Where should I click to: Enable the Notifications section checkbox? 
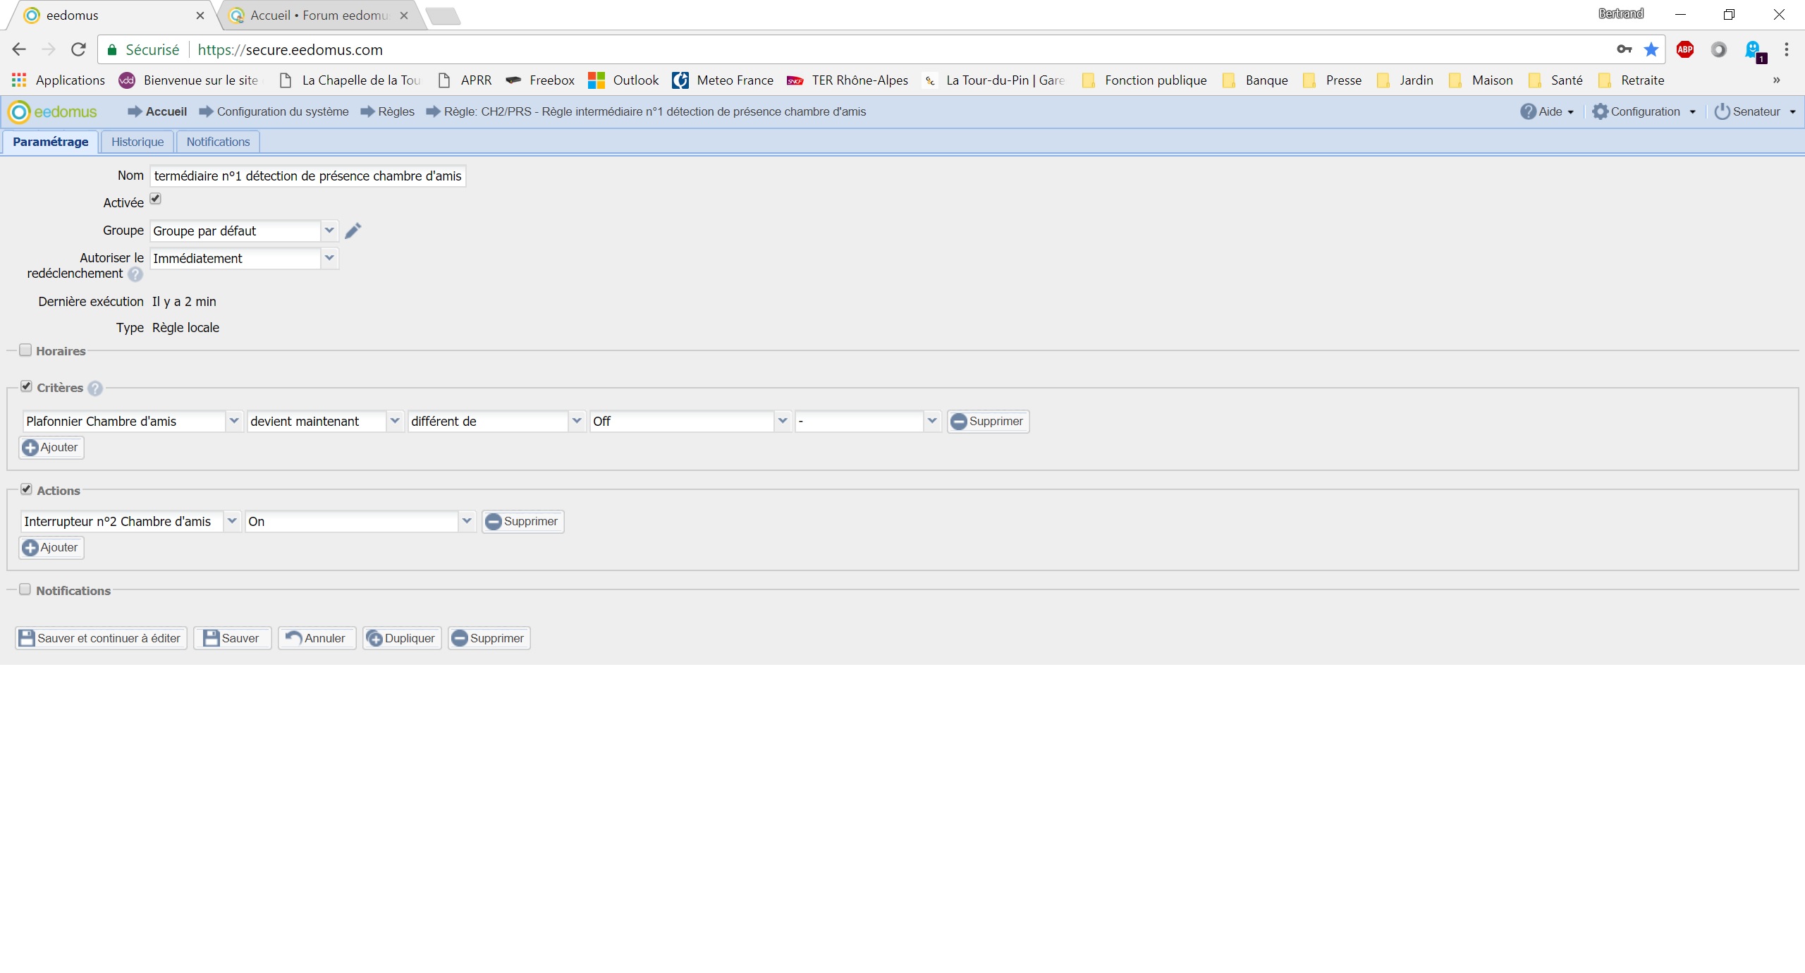coord(25,589)
